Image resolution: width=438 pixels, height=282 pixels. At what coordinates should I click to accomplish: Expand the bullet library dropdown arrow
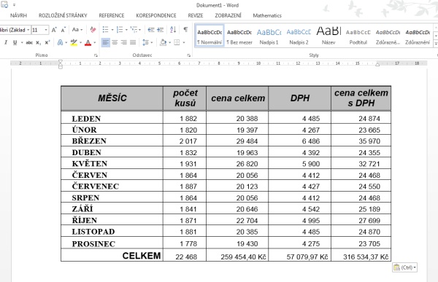(112, 30)
